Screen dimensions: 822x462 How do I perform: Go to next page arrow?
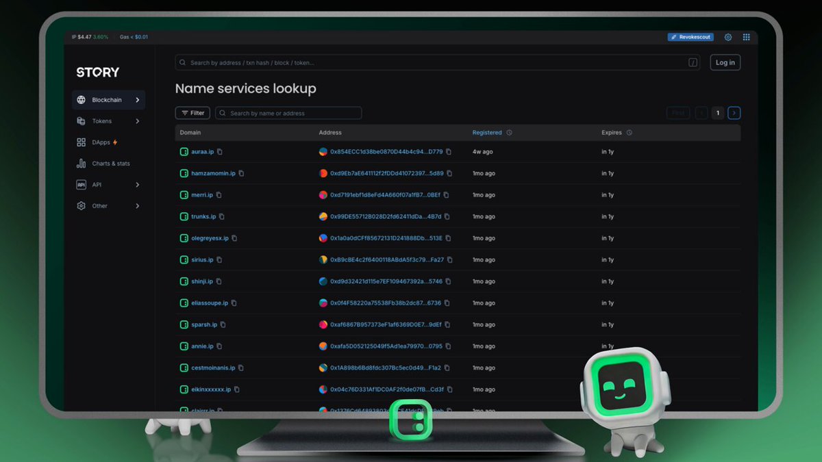coord(734,113)
